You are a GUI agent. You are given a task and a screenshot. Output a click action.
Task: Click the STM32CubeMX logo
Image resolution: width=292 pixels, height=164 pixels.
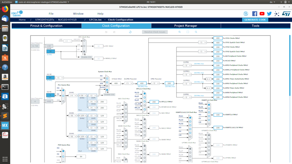pos(17,14)
